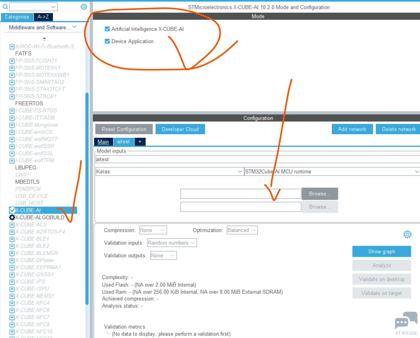
Task: Select LIBJPEG in the middleware list
Action: pyautogui.click(x=26, y=168)
